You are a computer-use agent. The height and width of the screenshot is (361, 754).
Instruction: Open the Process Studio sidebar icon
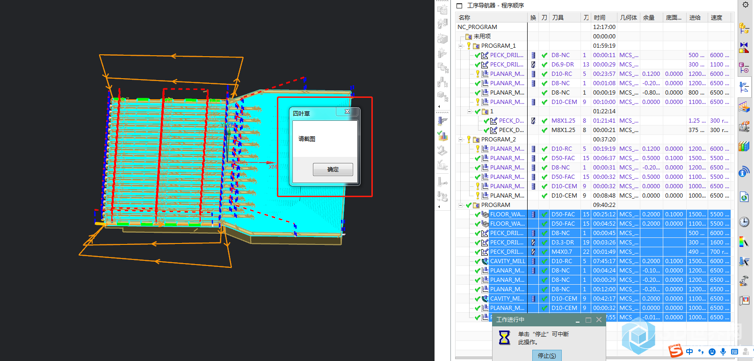click(x=744, y=262)
